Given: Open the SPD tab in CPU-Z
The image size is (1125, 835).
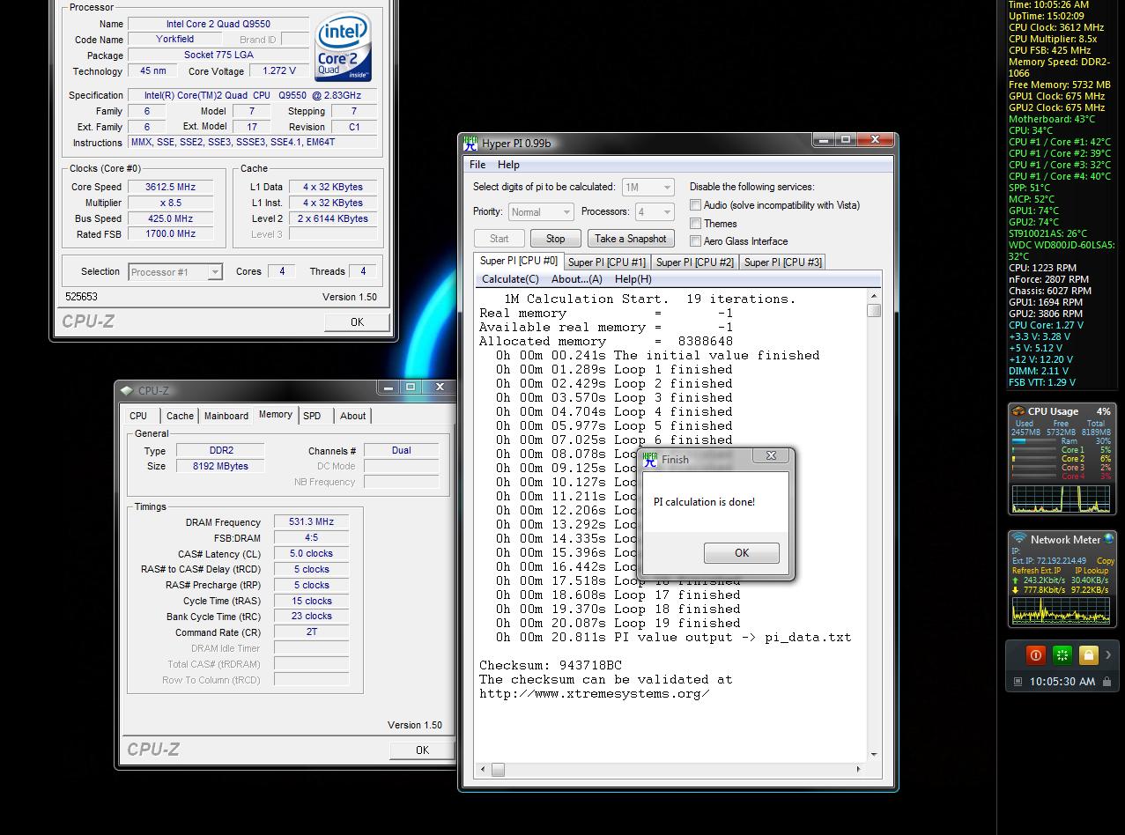Looking at the screenshot, I should pyautogui.click(x=312, y=416).
